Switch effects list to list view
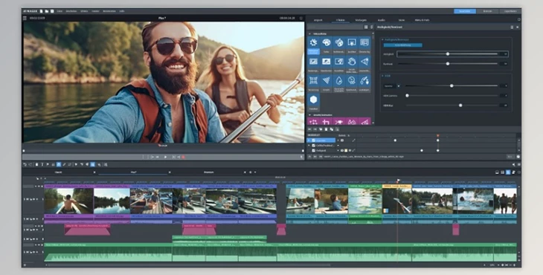This screenshot has height=275, width=543. (x=372, y=27)
